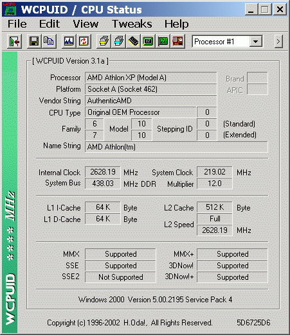
Task: Click the empty APIC field
Action: pyautogui.click(x=257, y=89)
